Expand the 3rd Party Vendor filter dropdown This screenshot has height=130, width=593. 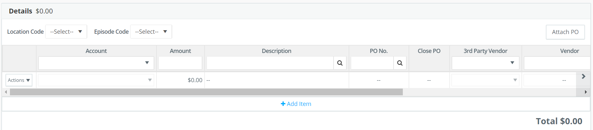(x=486, y=63)
